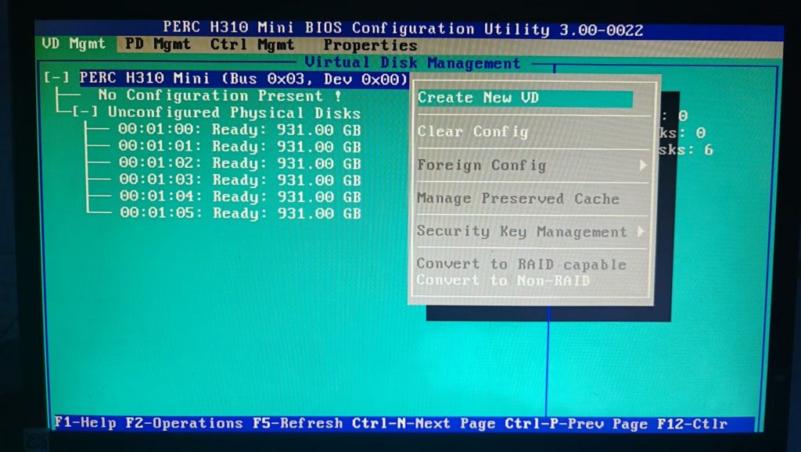
Task: Select Convert to RAID capable
Action: [x=521, y=264]
